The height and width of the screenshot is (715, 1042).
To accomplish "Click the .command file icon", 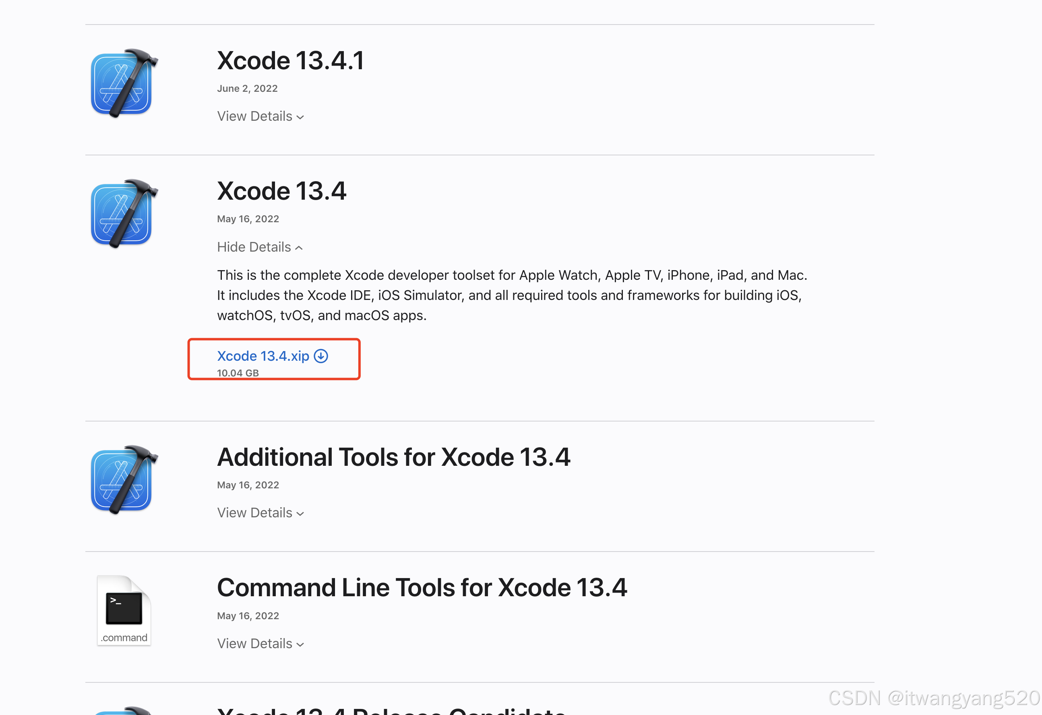I will click(124, 610).
